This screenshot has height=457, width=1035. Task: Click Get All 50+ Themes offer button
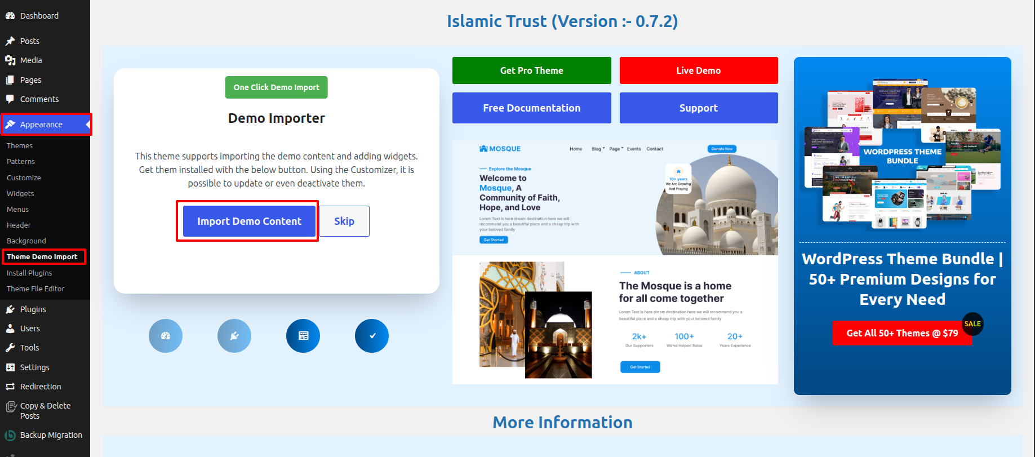click(x=902, y=333)
